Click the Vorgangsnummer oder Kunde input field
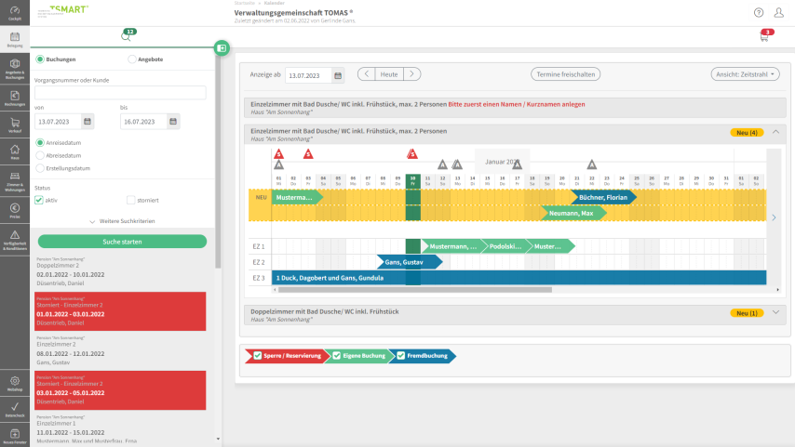 click(120, 93)
